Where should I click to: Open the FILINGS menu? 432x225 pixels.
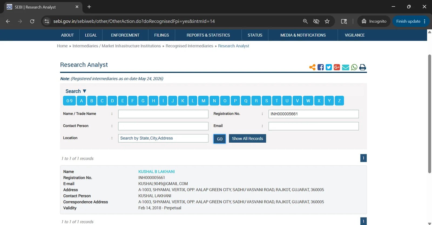coord(161,35)
